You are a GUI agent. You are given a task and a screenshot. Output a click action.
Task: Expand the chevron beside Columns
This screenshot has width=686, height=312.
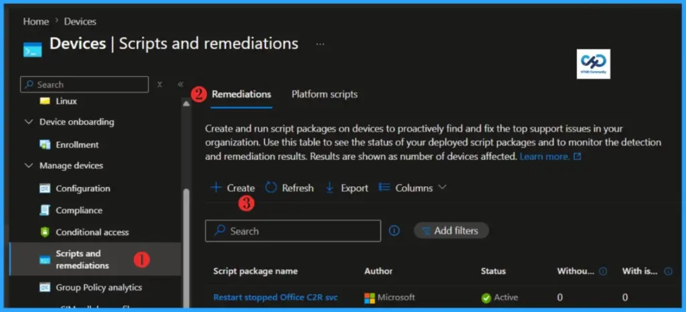coord(442,187)
